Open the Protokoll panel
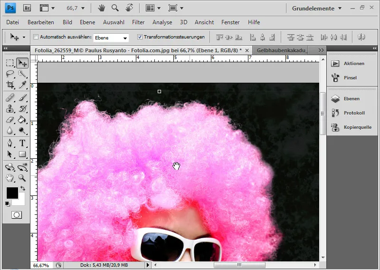The image size is (380, 270). pyautogui.click(x=354, y=113)
